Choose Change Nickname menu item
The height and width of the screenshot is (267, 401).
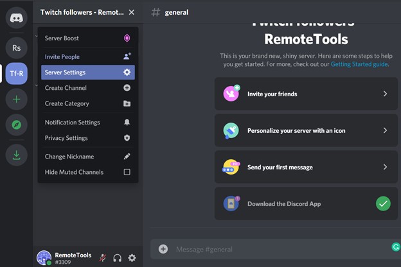87,157
